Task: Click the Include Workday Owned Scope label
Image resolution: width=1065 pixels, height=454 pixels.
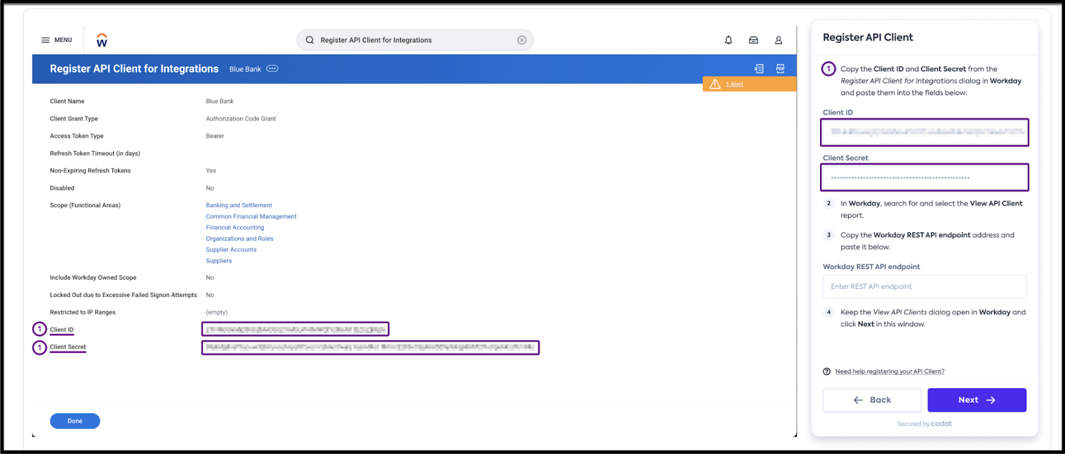Action: [x=93, y=278]
